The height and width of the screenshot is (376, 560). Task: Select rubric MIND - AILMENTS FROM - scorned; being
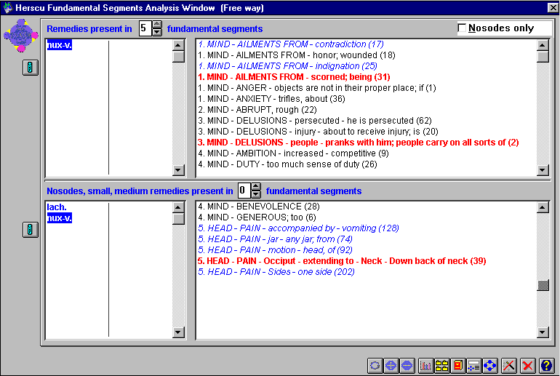coord(294,77)
